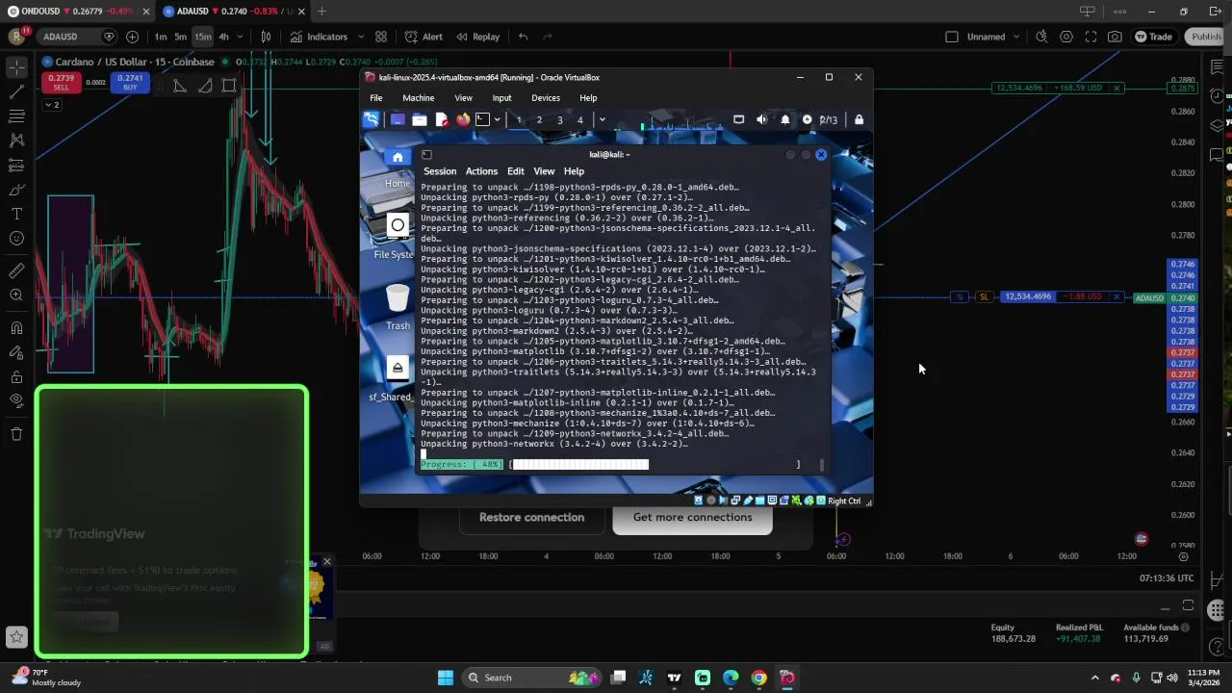The width and height of the screenshot is (1232, 693).
Task: Close the TradingView ad popup
Action: pos(326,561)
